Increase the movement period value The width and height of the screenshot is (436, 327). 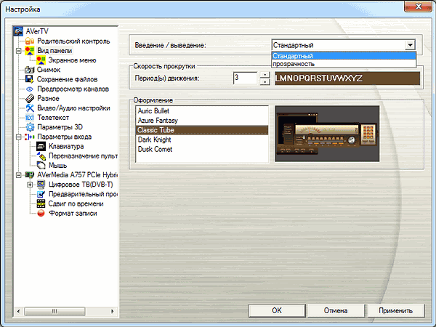[265, 75]
